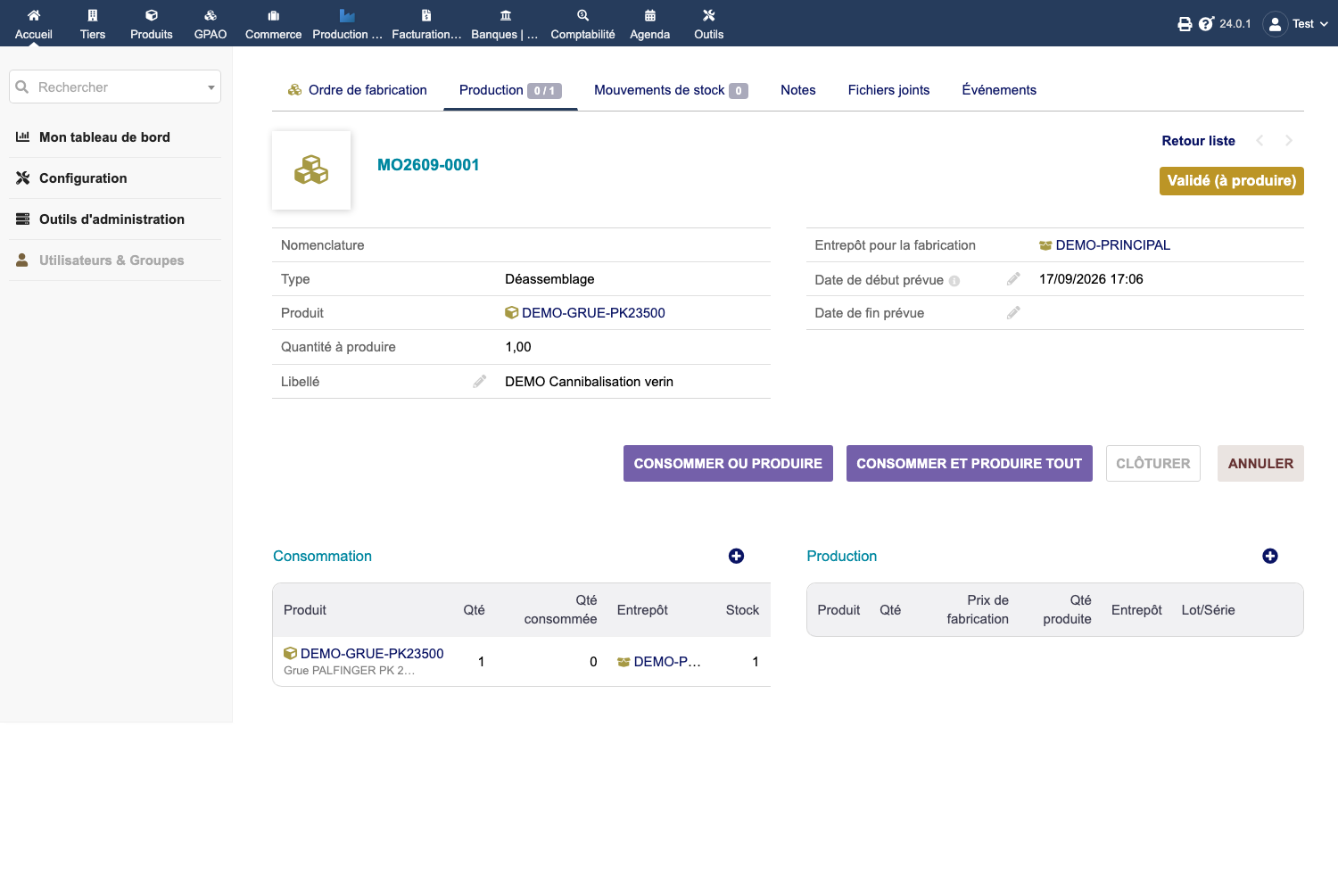
Task: Edit the Libellé field with pencil icon
Action: click(480, 382)
